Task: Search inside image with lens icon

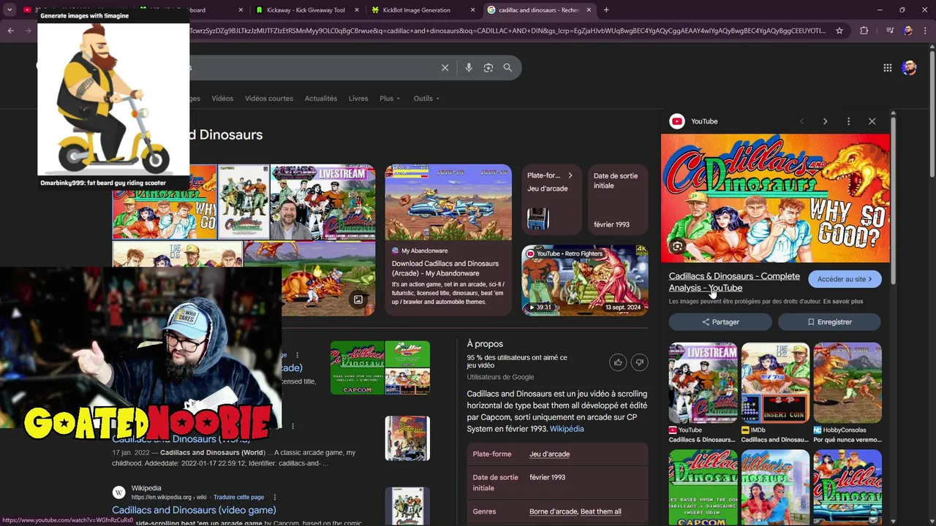Action: point(677,246)
